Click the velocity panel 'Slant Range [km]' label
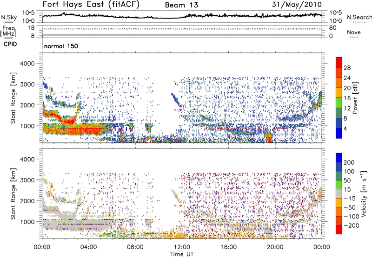 (x=13, y=193)
